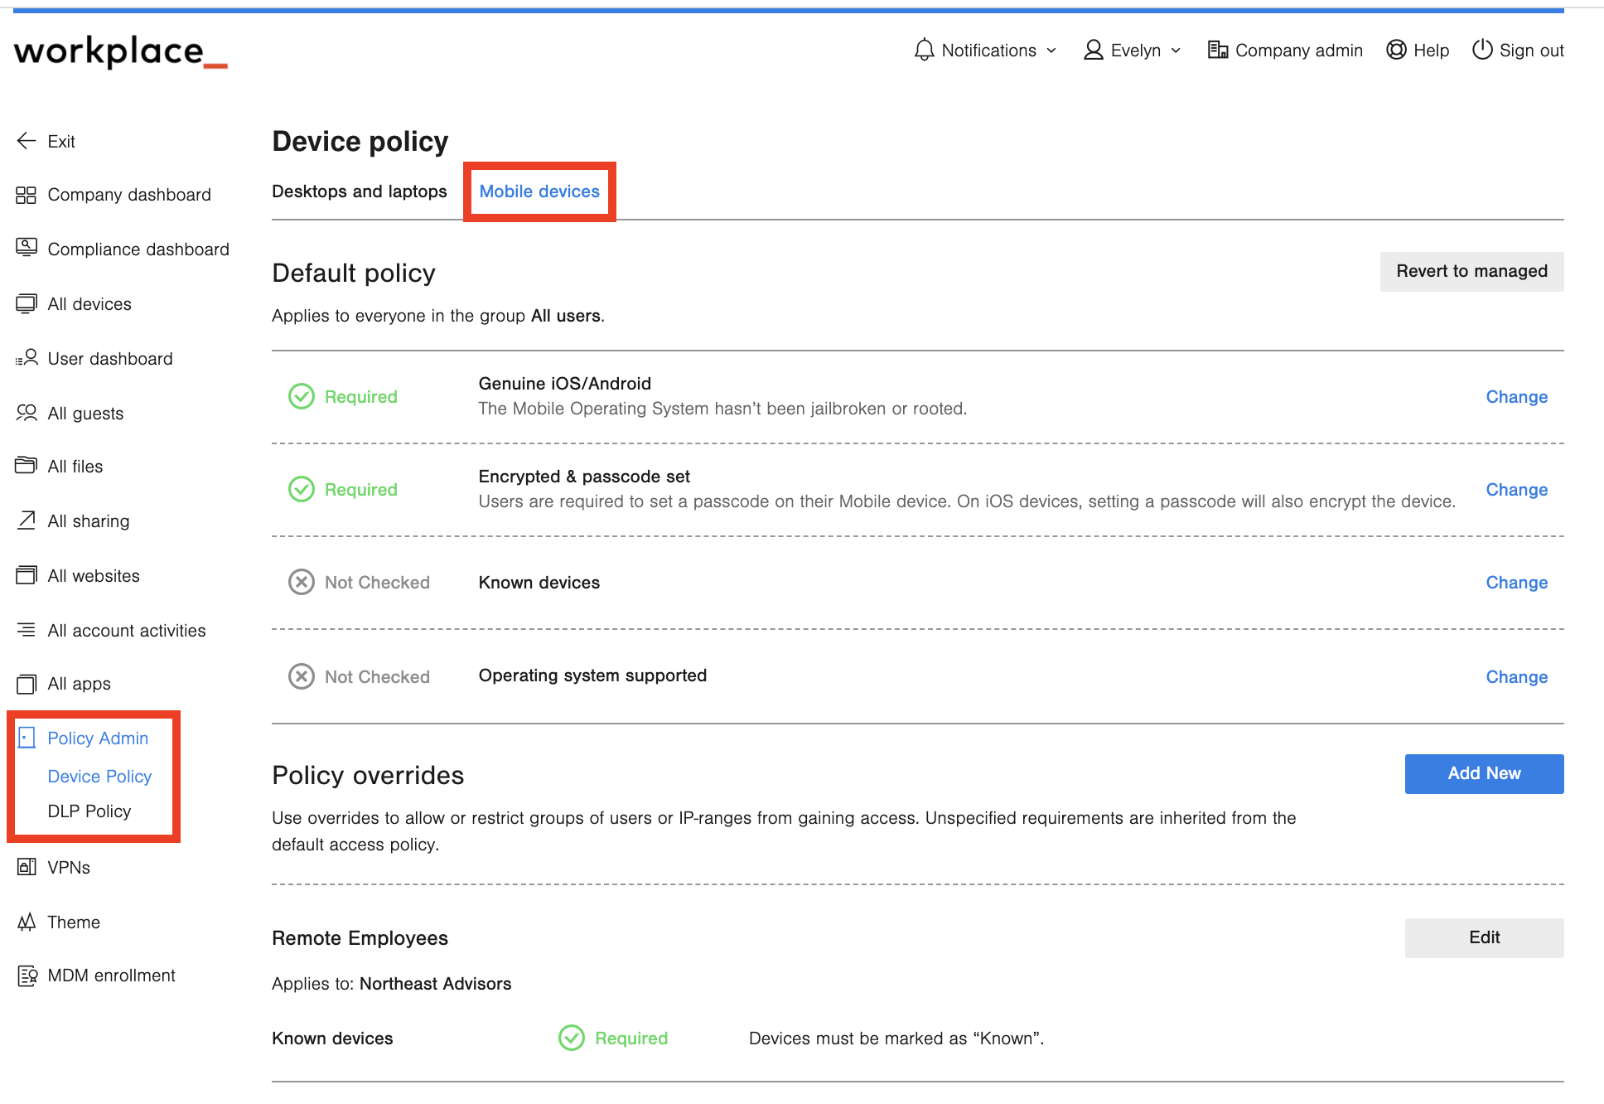Open the All files section icon
Screen dimensions: 1604x1104
click(x=27, y=466)
